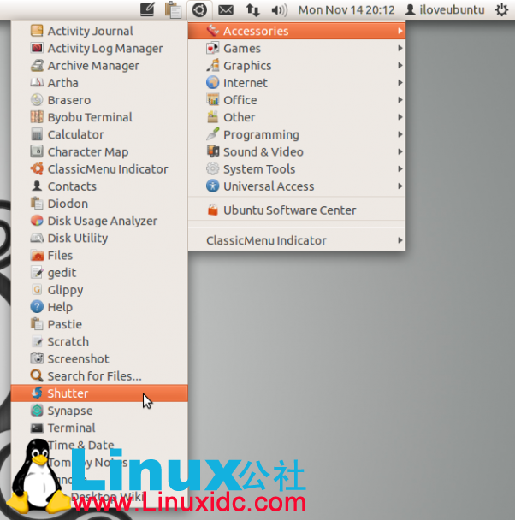Image resolution: width=515 pixels, height=520 pixels.
Task: Click the Brasero disc icon
Action: (37, 100)
